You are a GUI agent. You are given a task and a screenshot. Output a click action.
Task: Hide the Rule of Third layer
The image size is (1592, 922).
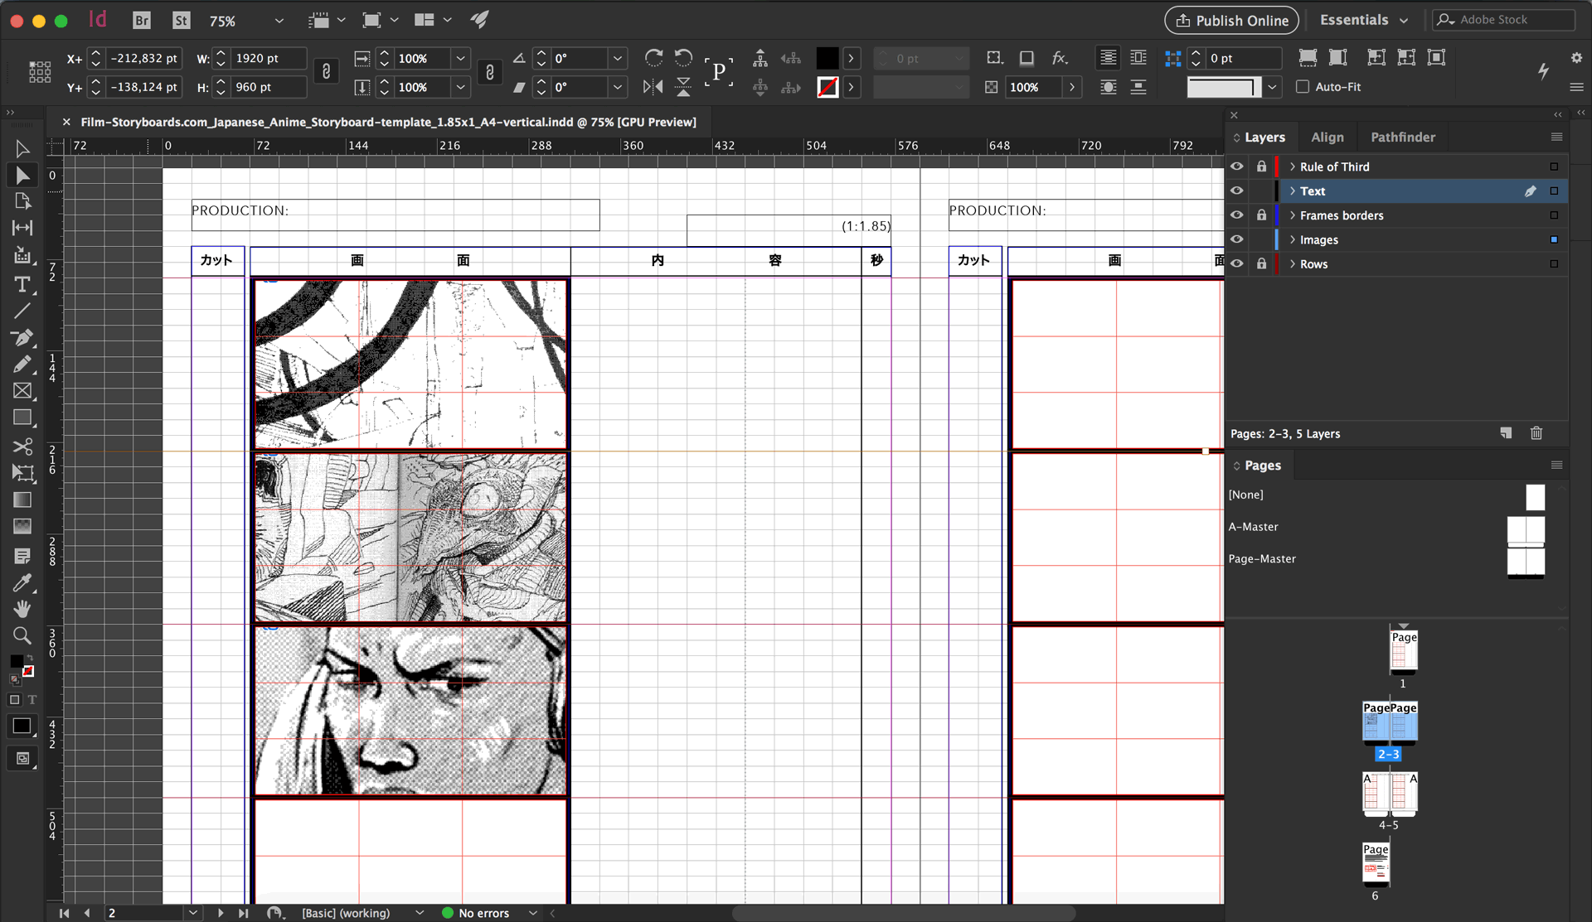pyautogui.click(x=1236, y=167)
